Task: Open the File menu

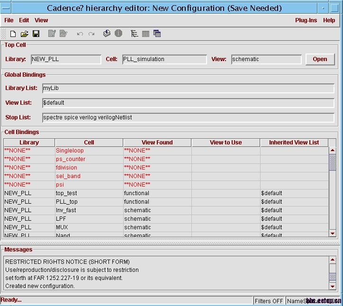Action: pos(9,20)
